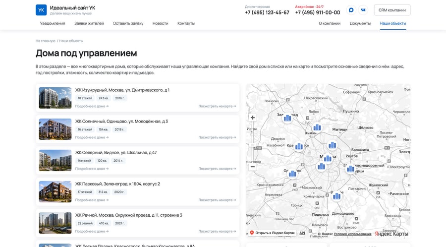Open Подробнее о доме for ЖК Парковый
This screenshot has width=446, height=247.
tap(92, 200)
